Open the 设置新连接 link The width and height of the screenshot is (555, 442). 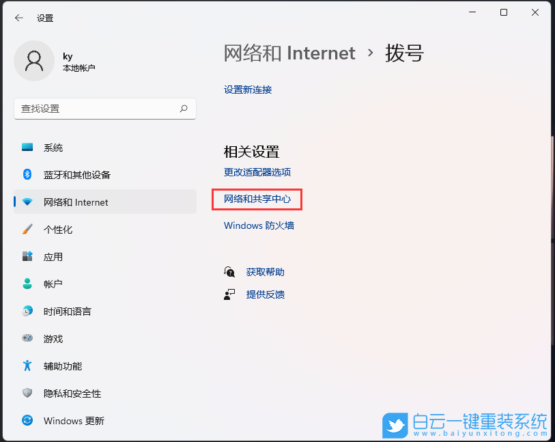click(x=246, y=89)
